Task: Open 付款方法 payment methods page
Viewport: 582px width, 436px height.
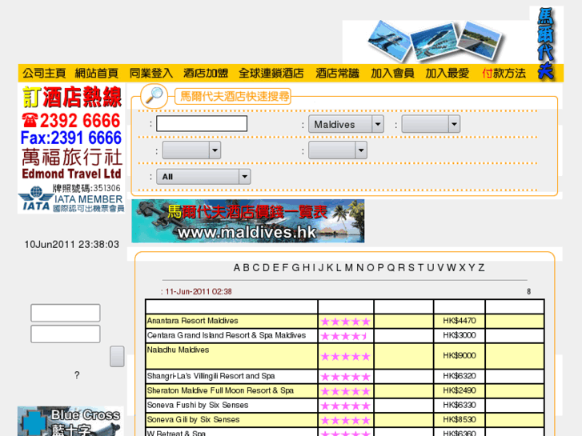Action: pos(504,73)
